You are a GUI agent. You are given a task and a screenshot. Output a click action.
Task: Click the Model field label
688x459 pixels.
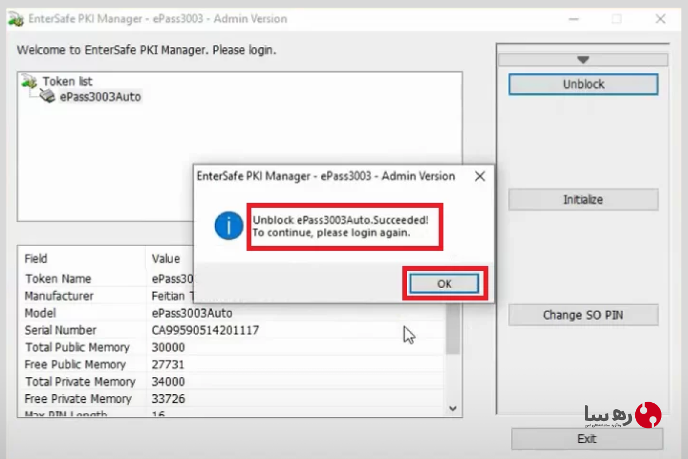coord(40,313)
